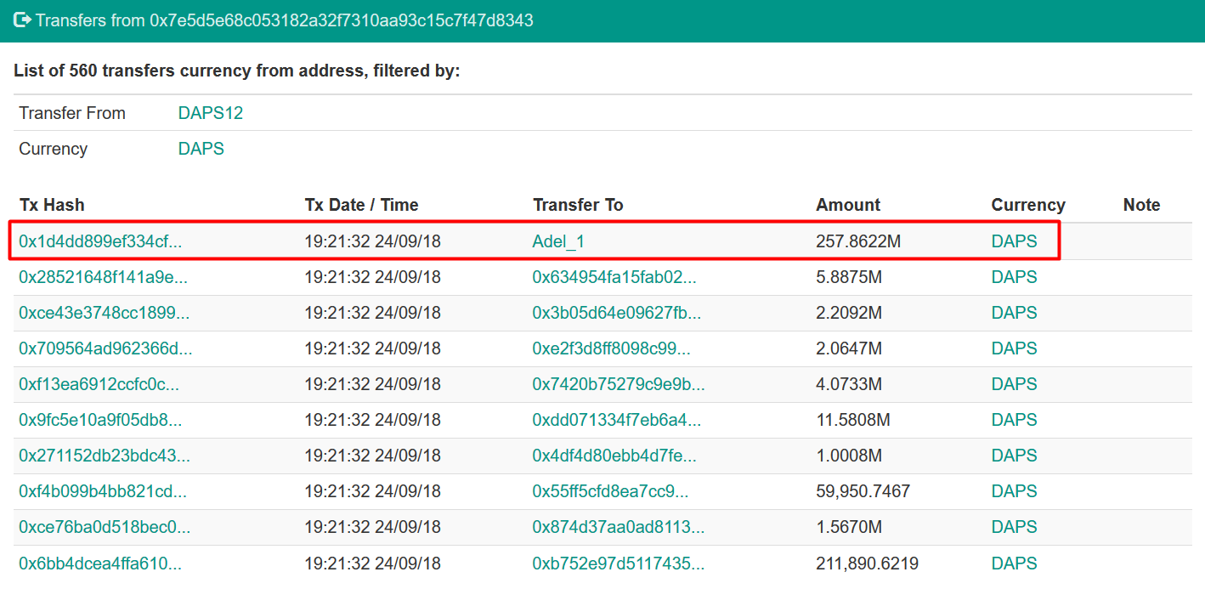Click DAPS currency in the 11.5808M row
1205x606 pixels.
(1015, 420)
